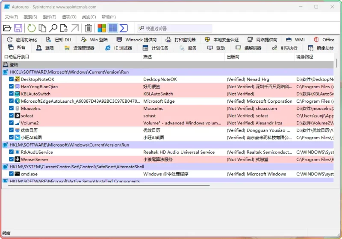The height and width of the screenshot is (239, 342).
Task: Refresh the autoruns list
Action: 32,28
